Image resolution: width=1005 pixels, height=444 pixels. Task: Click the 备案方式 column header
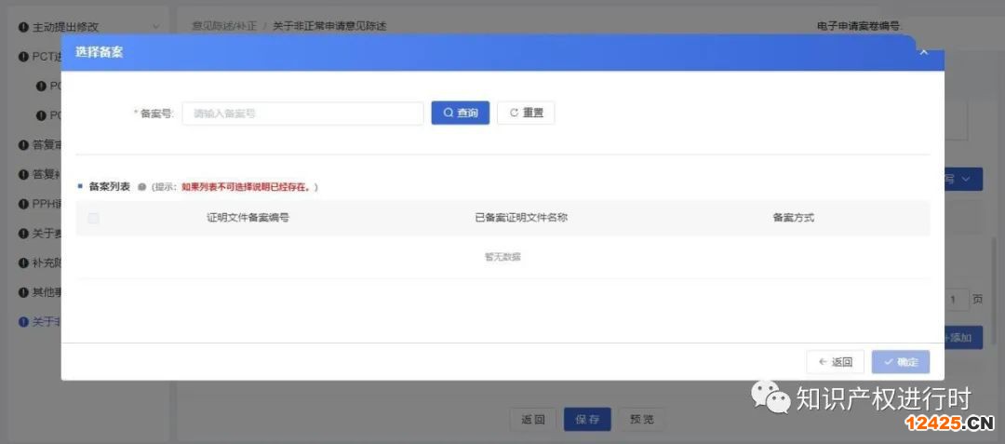(793, 218)
